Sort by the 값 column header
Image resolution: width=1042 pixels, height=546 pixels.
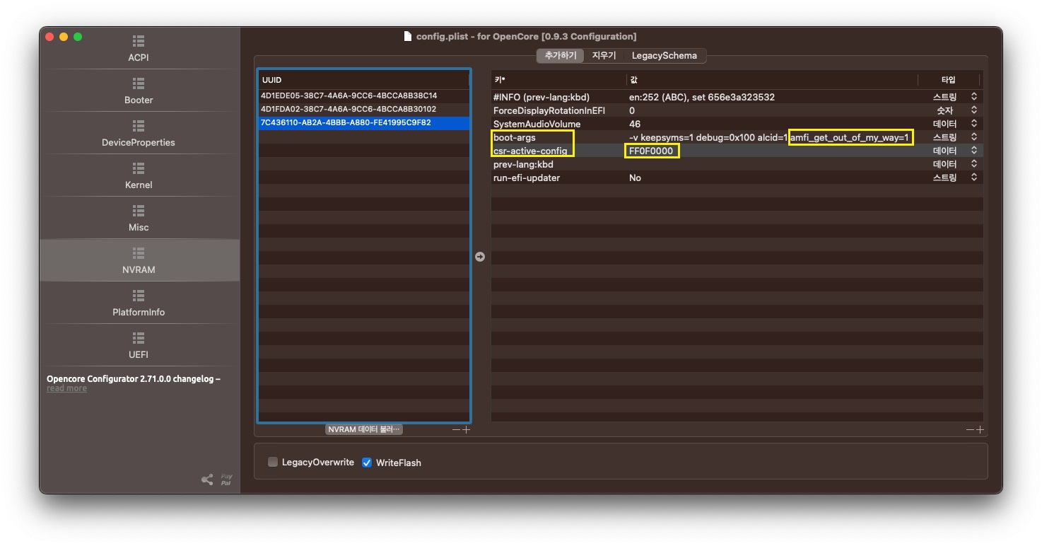[772, 80]
